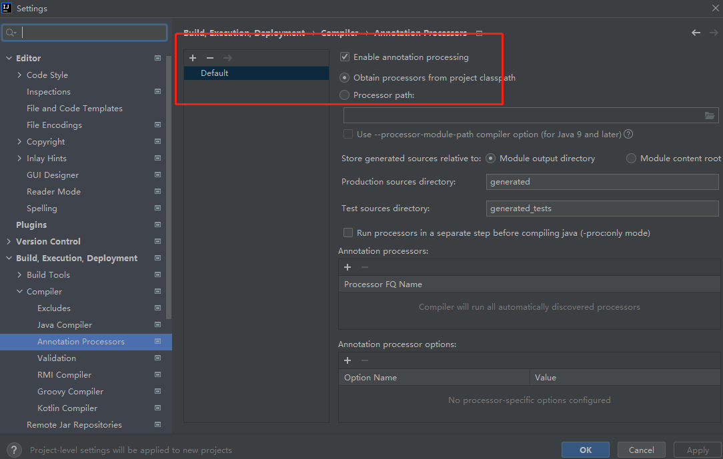
Task: Toggle Enable annotation processing checkbox
Action: coord(344,57)
